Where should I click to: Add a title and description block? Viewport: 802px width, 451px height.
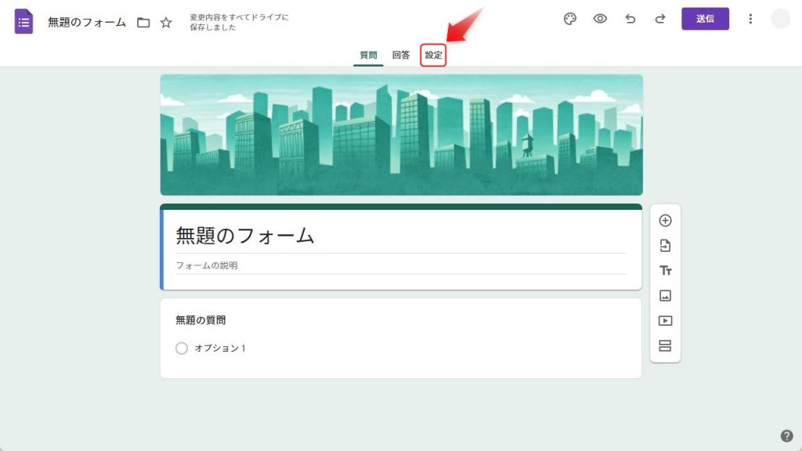[x=665, y=270]
